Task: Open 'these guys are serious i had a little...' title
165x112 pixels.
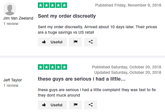Action: point(82,79)
